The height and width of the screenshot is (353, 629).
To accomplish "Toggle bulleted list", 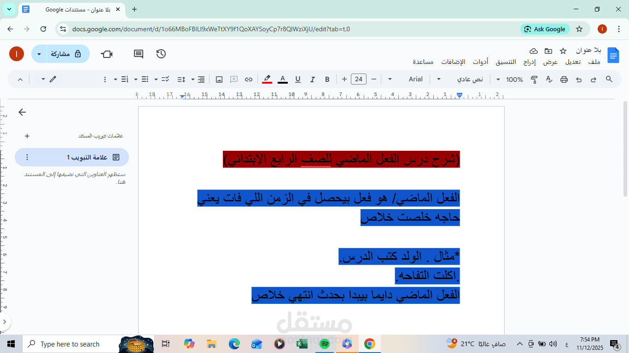I will click(145, 80).
